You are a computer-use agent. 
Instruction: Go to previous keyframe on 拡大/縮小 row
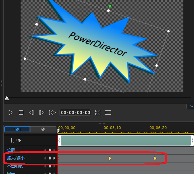click(x=45, y=158)
